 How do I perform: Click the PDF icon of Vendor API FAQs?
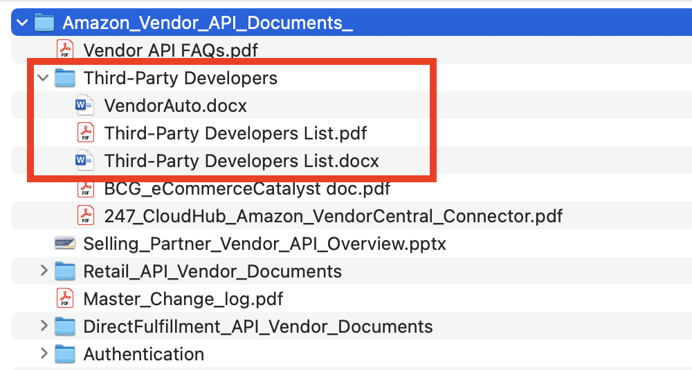(x=65, y=49)
